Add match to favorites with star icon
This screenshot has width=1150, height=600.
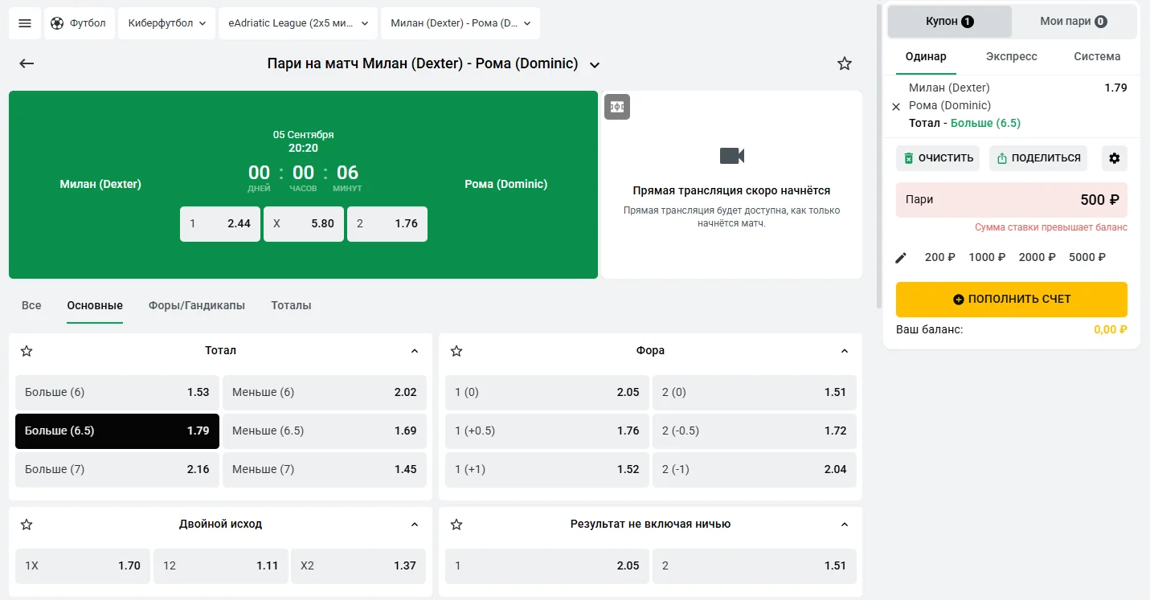844,63
